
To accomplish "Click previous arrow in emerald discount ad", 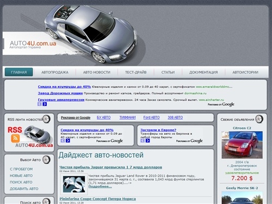I will pyautogui.click(x=63, y=140).
